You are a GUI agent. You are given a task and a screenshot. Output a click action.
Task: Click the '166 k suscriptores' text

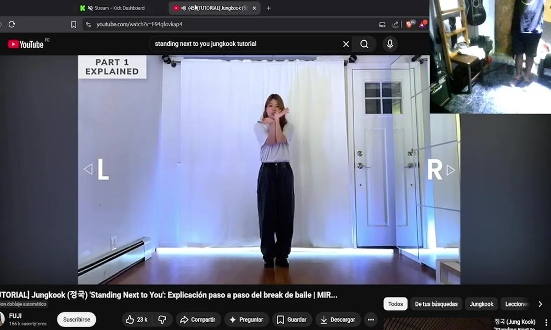point(28,324)
